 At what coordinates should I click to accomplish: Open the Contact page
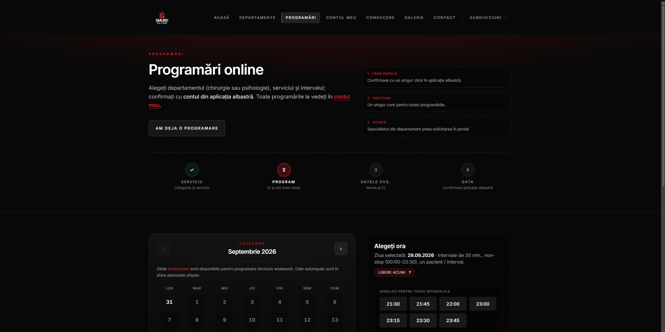tap(444, 18)
